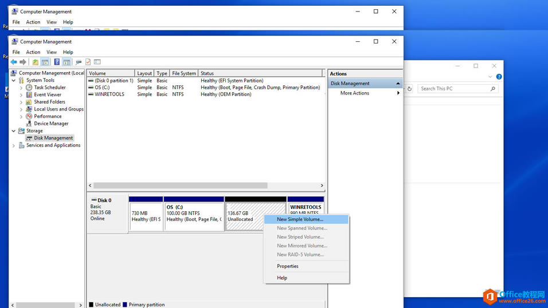
Task: Open the Action menu in front window
Action: click(x=33, y=52)
